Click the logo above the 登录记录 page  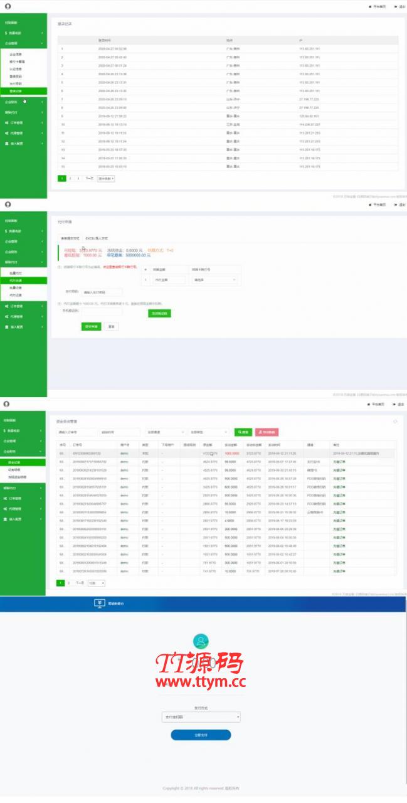pos(7,6)
